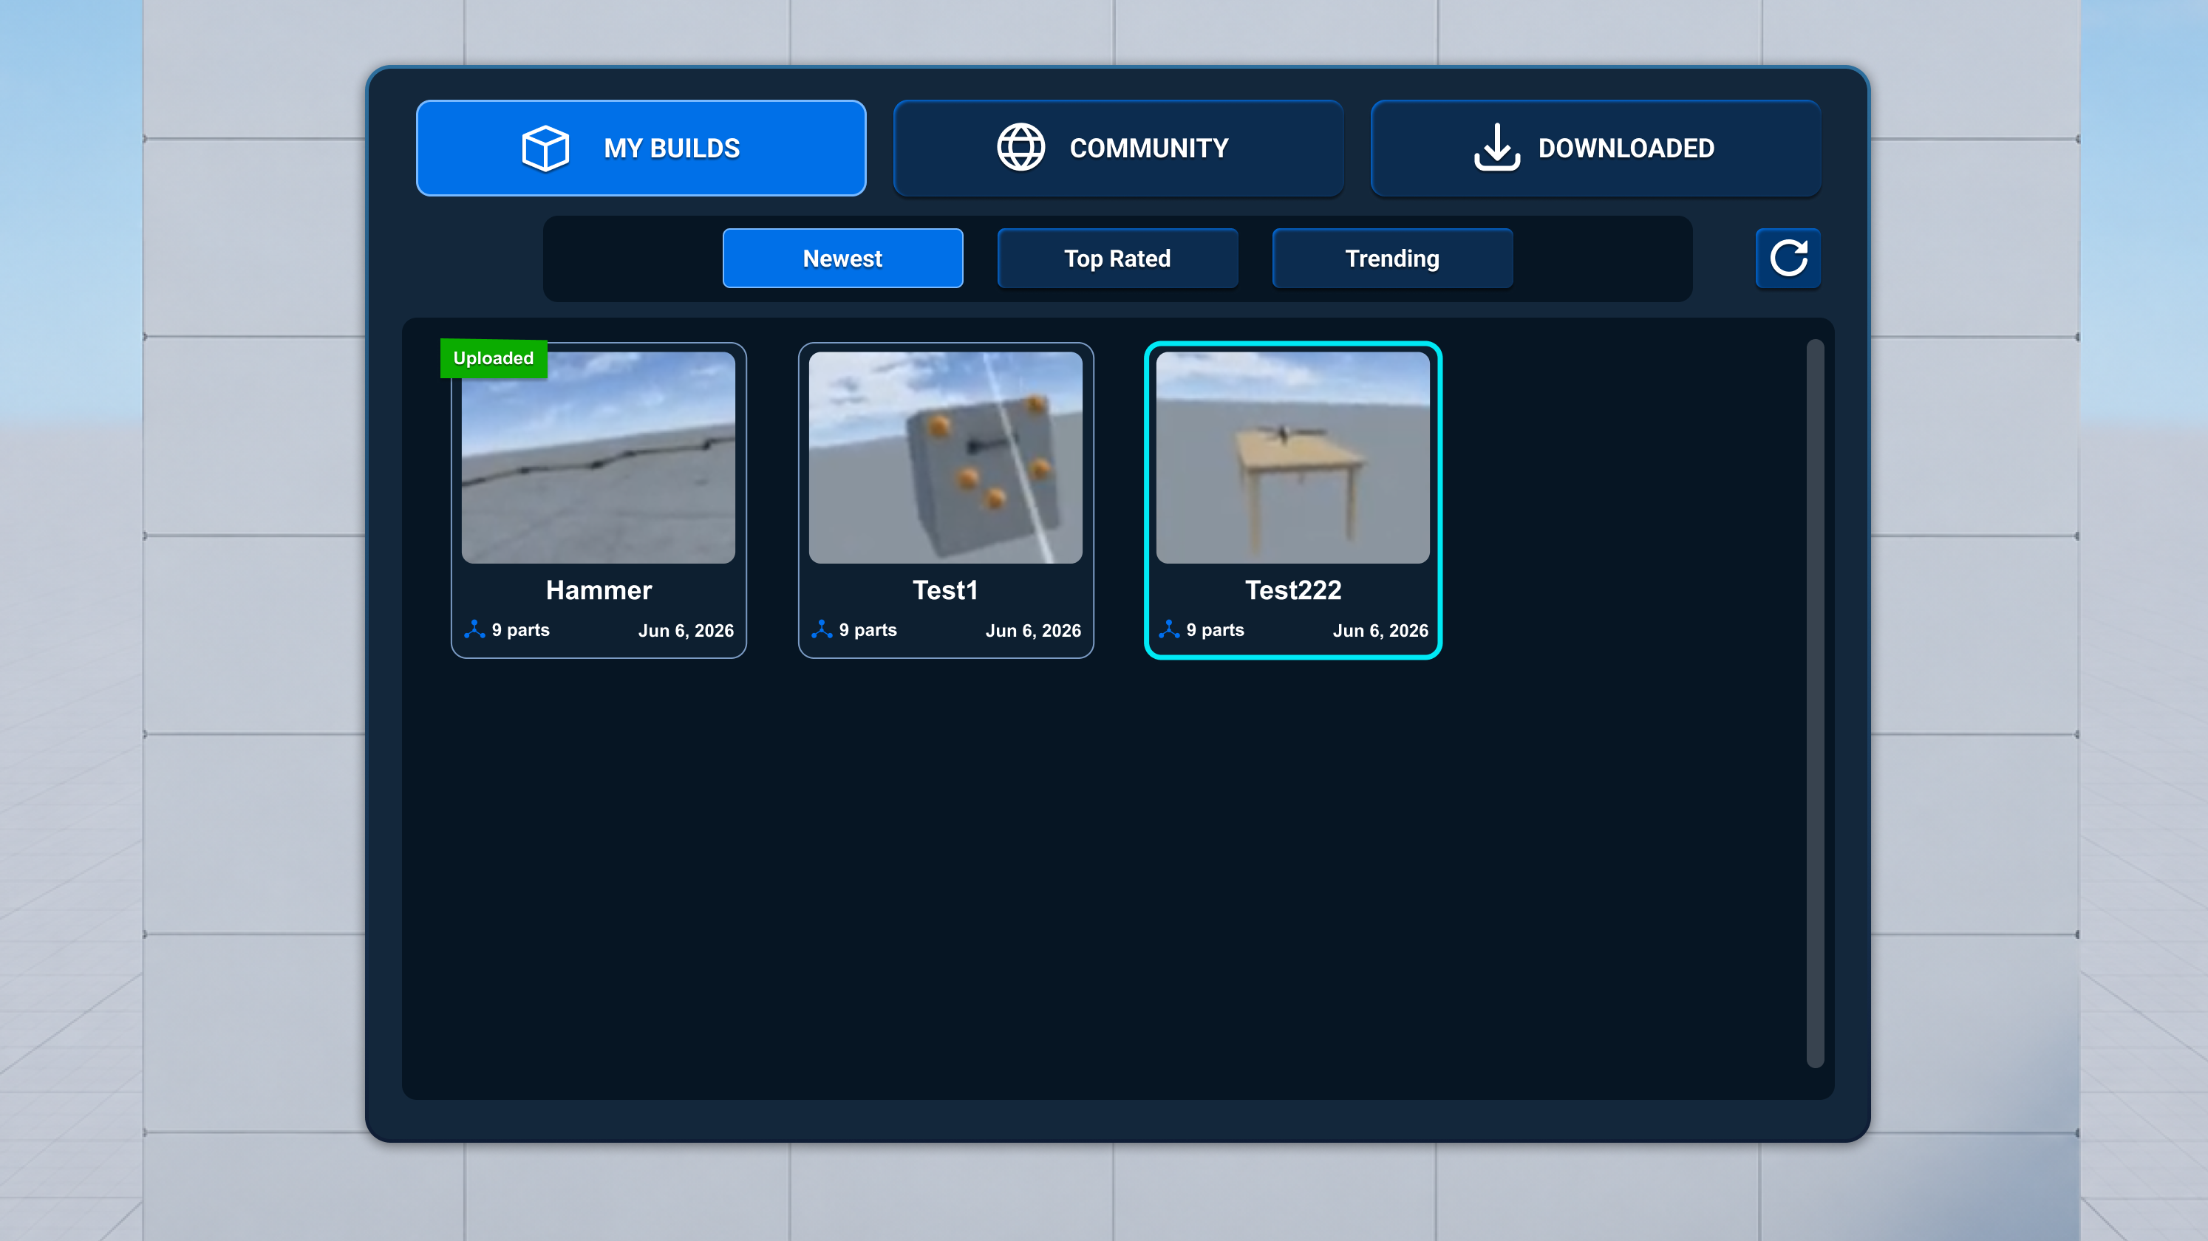Viewport: 2208px width, 1241px height.
Task: Select the Test222 build thumbnail
Action: [1292, 458]
